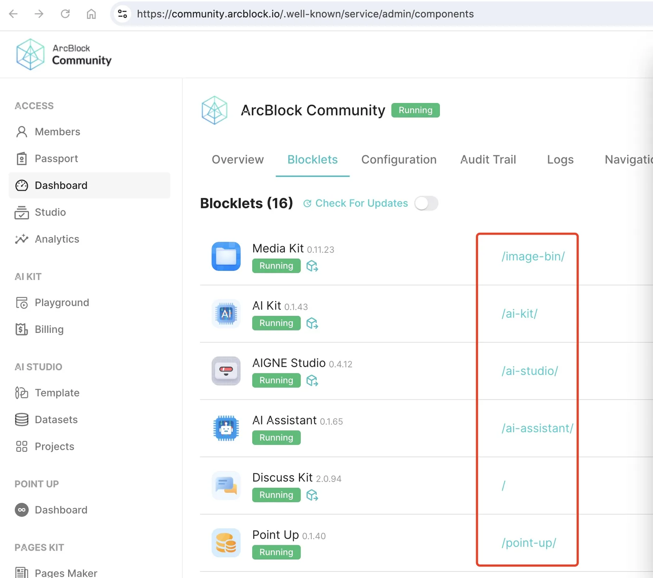Click the Media Kit blocklet name
The height and width of the screenshot is (578, 653).
[x=278, y=248]
